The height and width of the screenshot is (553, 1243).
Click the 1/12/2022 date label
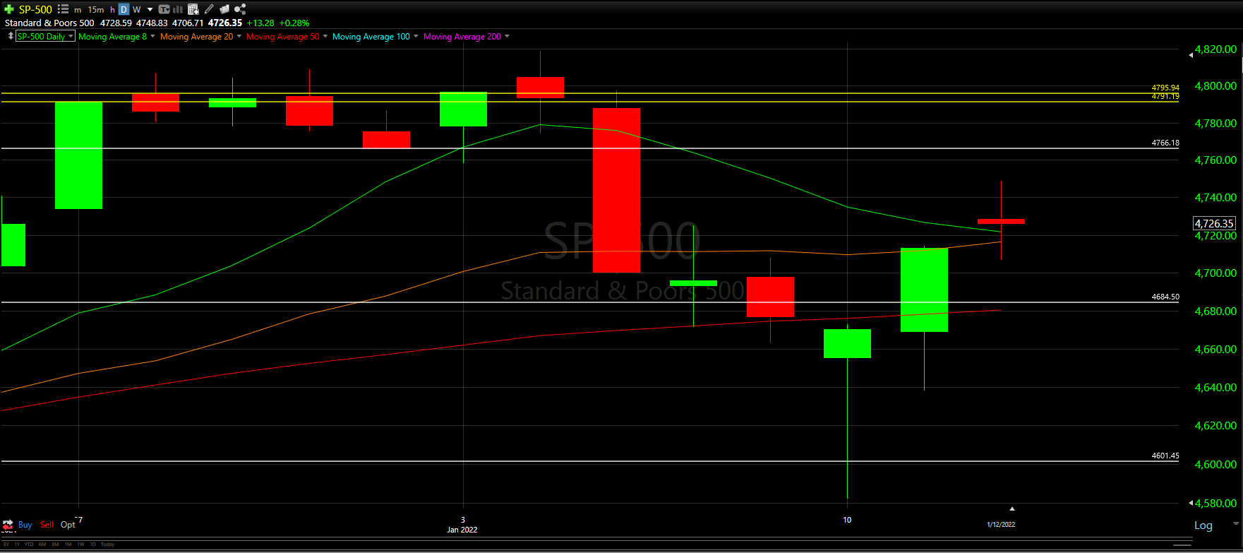1001,524
